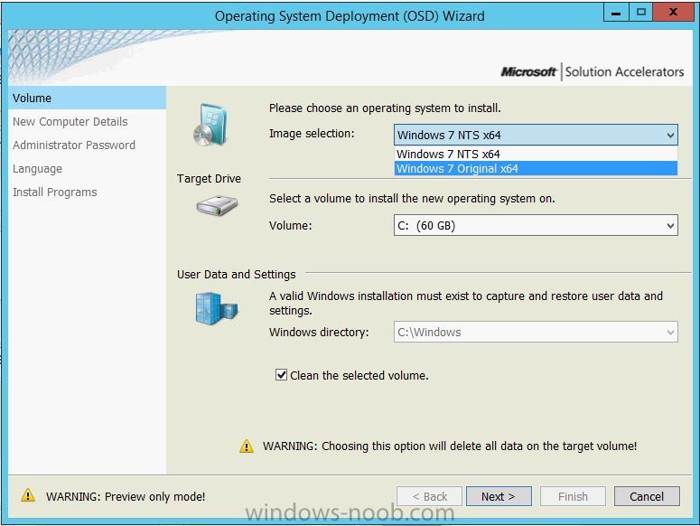Click the wizard title bar text
The image size is (700, 526).
tap(350, 16)
